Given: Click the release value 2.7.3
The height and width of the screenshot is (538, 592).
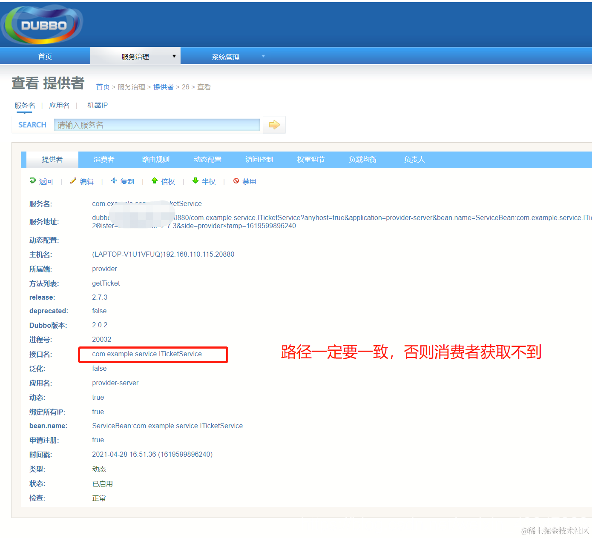Looking at the screenshot, I should pos(100,297).
